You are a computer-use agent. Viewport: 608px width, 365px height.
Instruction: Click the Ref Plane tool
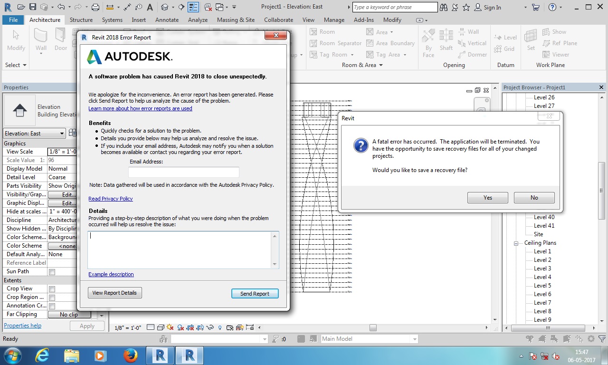(x=560, y=43)
